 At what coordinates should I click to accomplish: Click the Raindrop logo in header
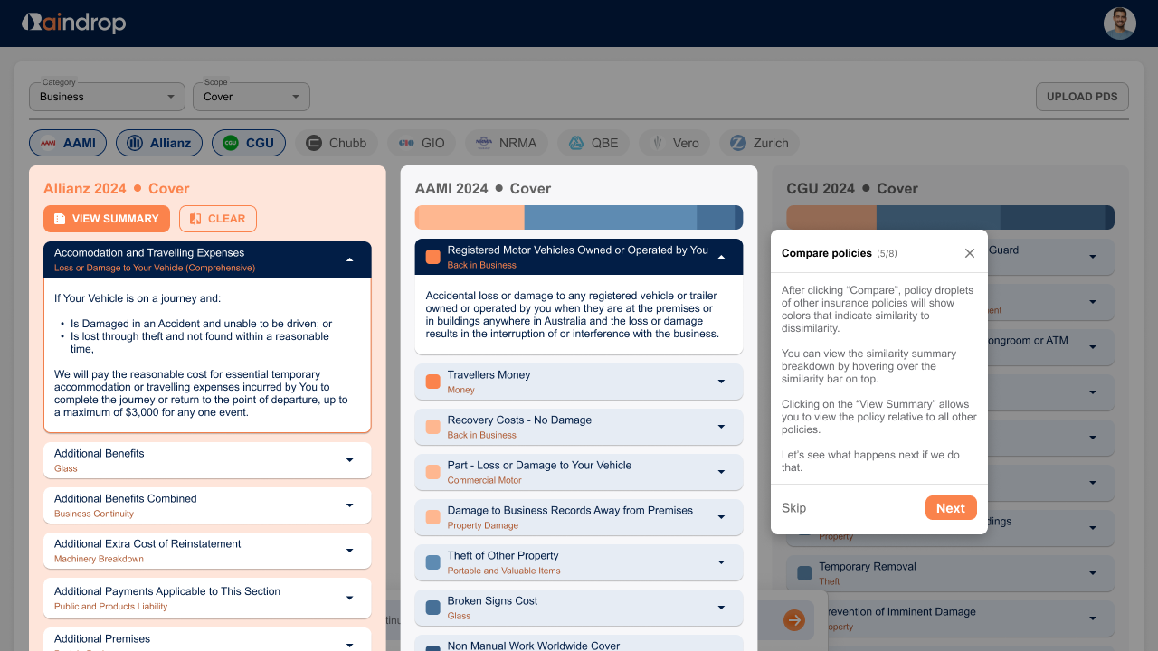[73, 23]
